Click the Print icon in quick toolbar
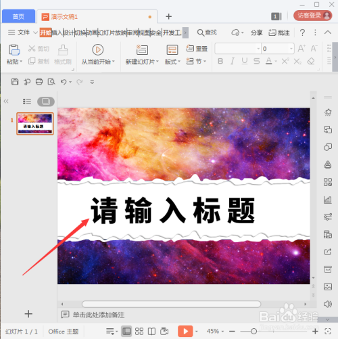Image resolution: width=338 pixels, height=339 pixels. 39,82
